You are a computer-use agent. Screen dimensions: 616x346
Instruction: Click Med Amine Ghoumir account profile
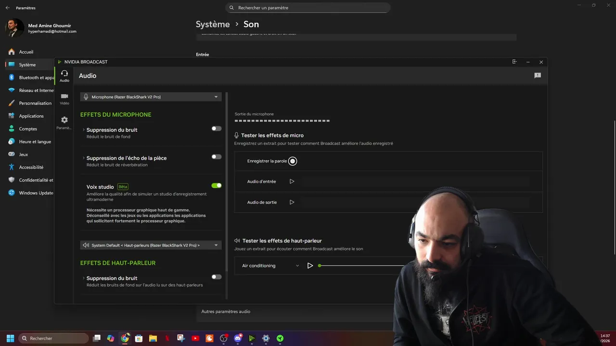pyautogui.click(x=41, y=28)
